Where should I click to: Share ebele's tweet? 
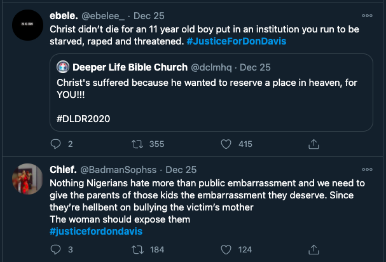[313, 144]
